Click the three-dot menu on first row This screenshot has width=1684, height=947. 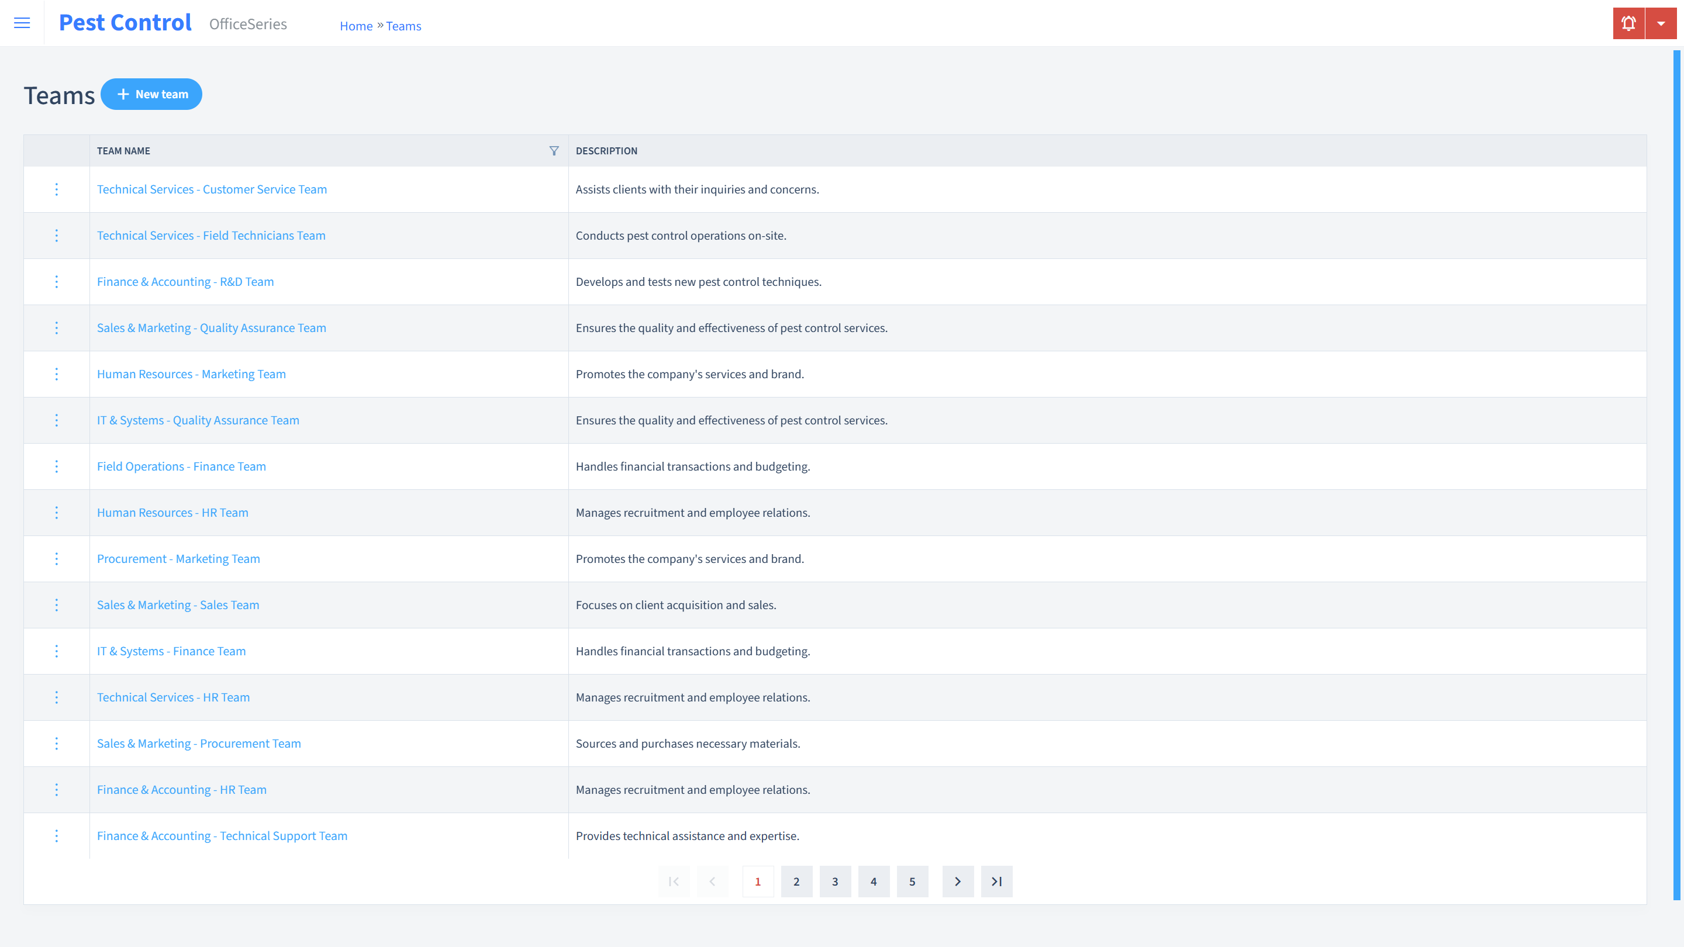(57, 188)
